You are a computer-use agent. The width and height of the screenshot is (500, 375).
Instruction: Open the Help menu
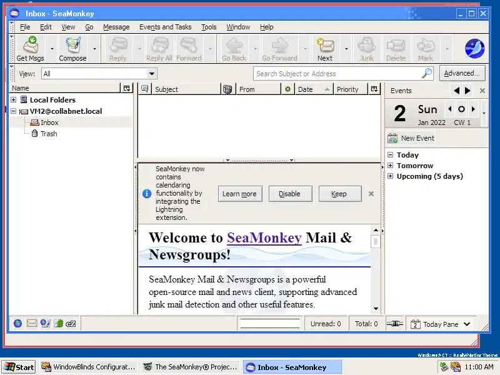pos(267,27)
